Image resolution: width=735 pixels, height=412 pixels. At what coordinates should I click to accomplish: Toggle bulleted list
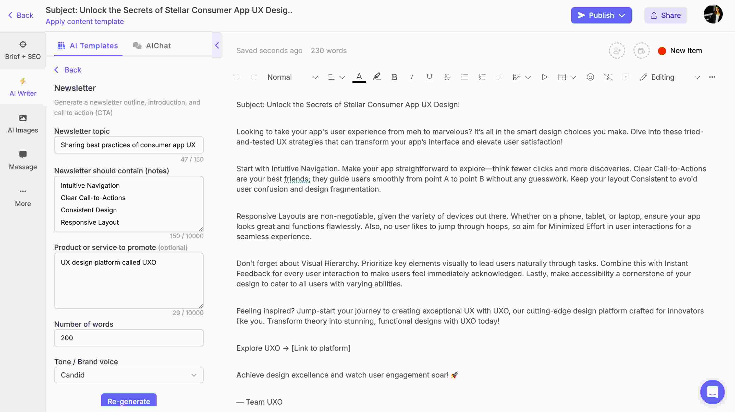(x=464, y=77)
